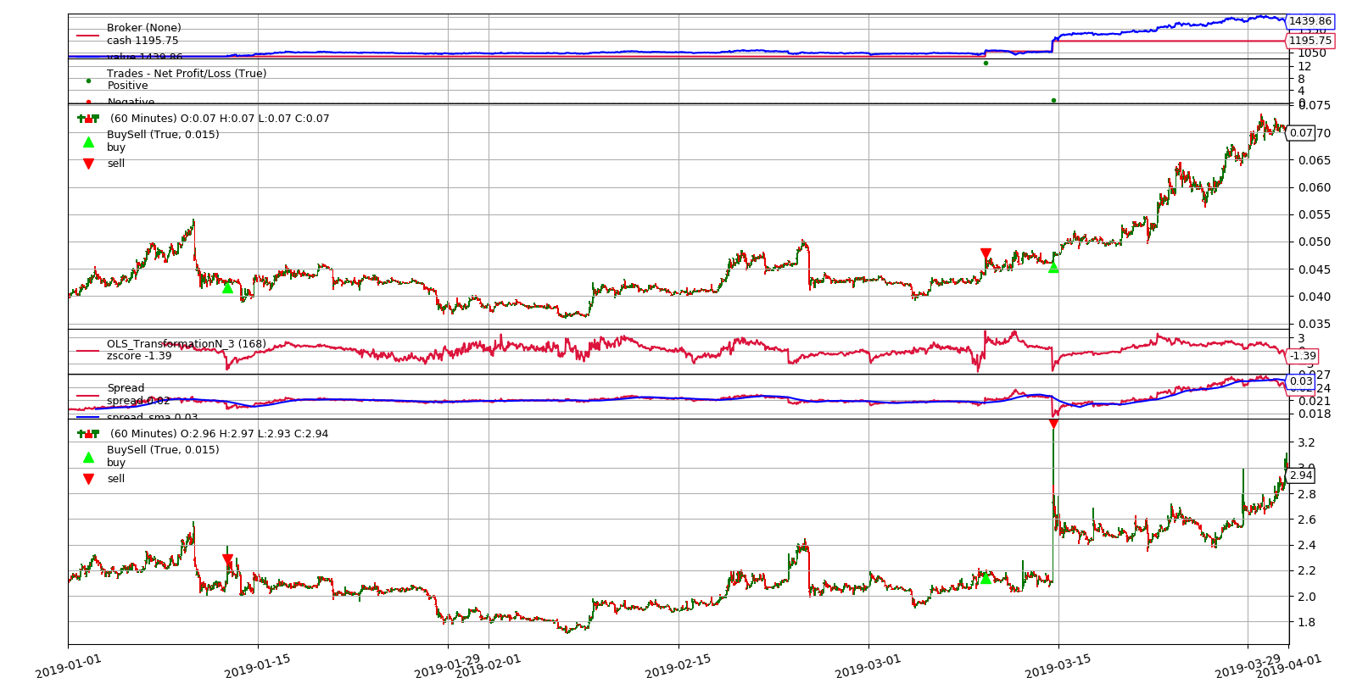The image size is (1357, 678).
Task: Click the blue 1439.86 value tag
Action: [x=1310, y=21]
